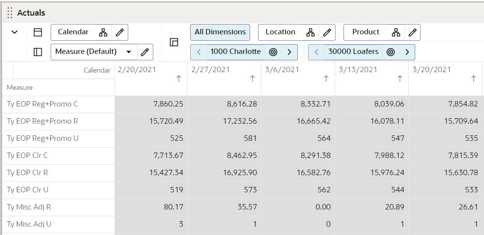This screenshot has width=484, height=235.
Task: Go to previous location before 1000 Charlotte
Action: click(199, 52)
